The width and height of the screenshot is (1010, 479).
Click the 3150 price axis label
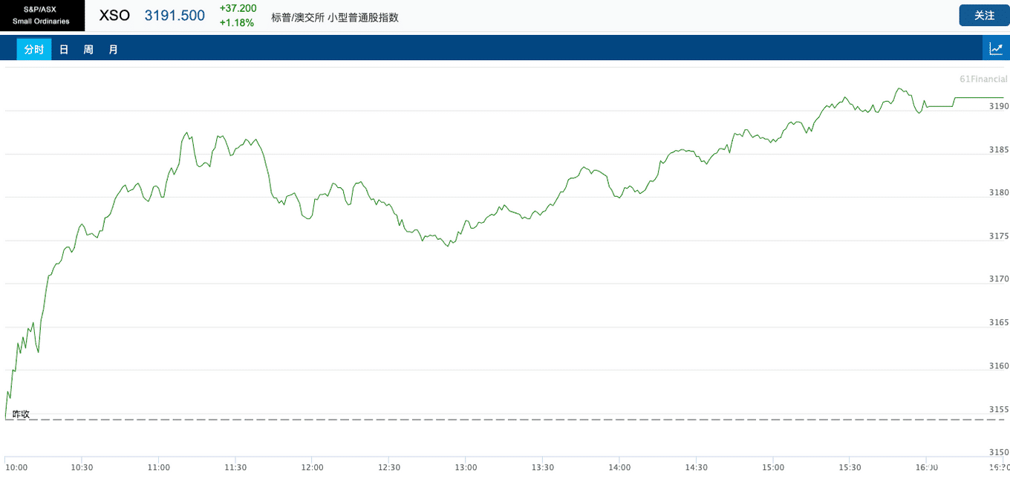click(x=999, y=452)
